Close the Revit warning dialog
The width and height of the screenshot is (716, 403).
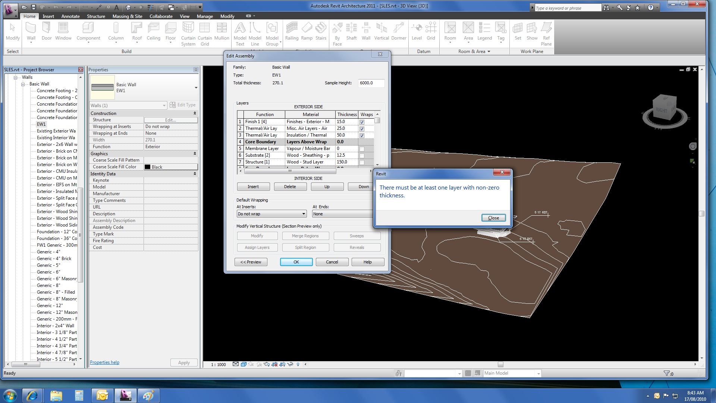tap(493, 218)
